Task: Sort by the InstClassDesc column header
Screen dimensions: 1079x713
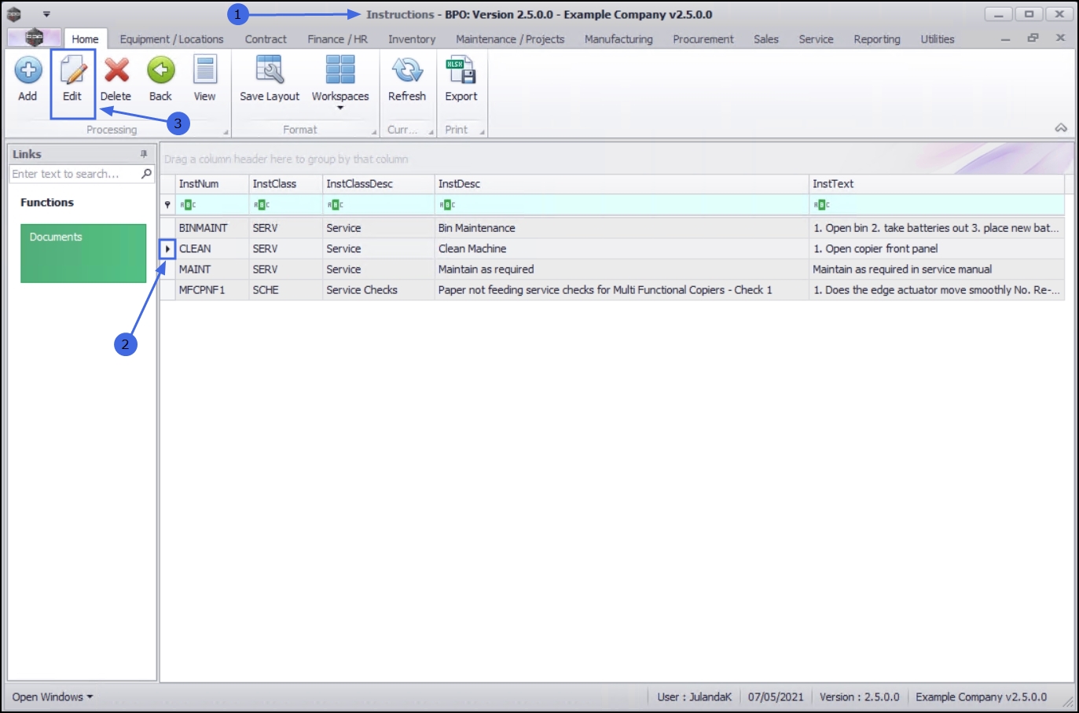Action: tap(378, 184)
